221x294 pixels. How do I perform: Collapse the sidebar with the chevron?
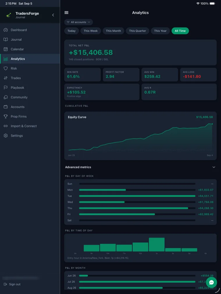(x=53, y=15)
